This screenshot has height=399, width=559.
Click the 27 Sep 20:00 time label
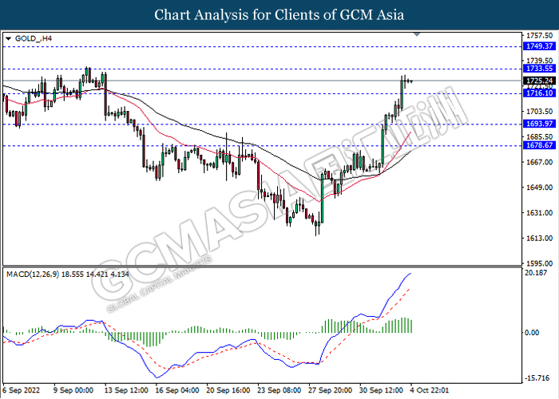click(x=331, y=390)
